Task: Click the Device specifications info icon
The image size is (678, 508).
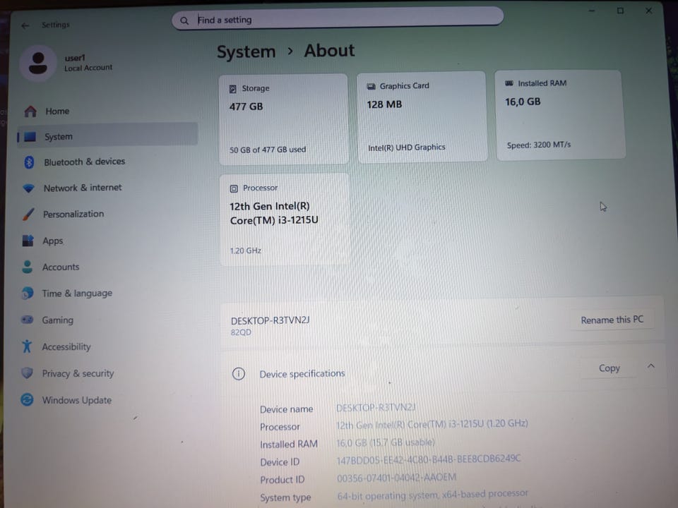Action: click(x=239, y=374)
